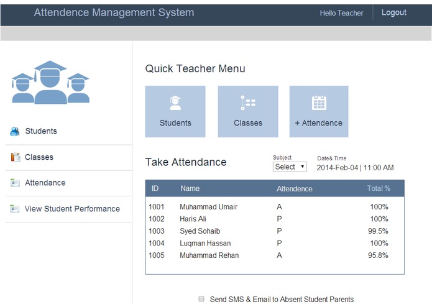
Task: Enable Send SMS & Email to parents checkbox
Action: coord(201,299)
